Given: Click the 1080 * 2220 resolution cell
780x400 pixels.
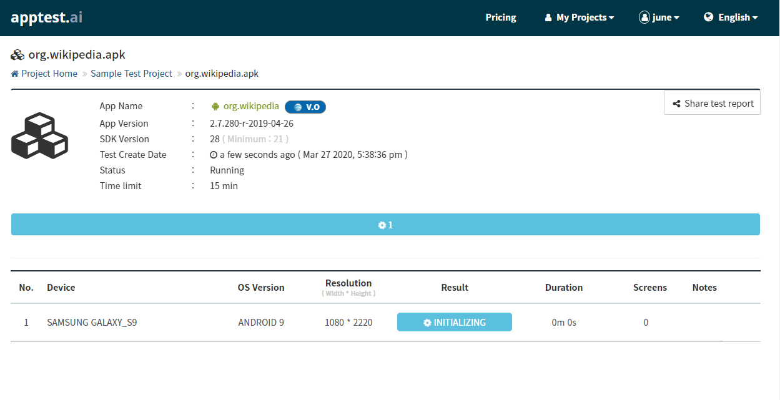Looking at the screenshot, I should coord(348,323).
